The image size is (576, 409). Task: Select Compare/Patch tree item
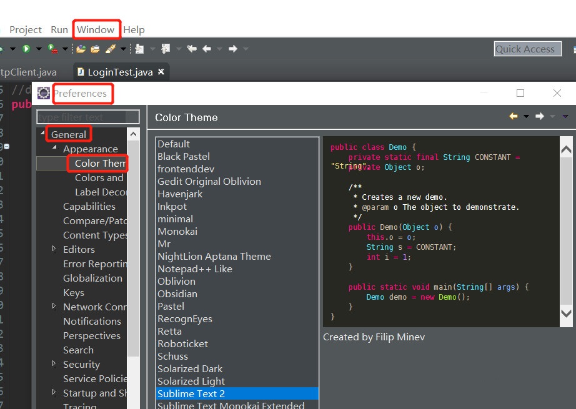(95, 220)
